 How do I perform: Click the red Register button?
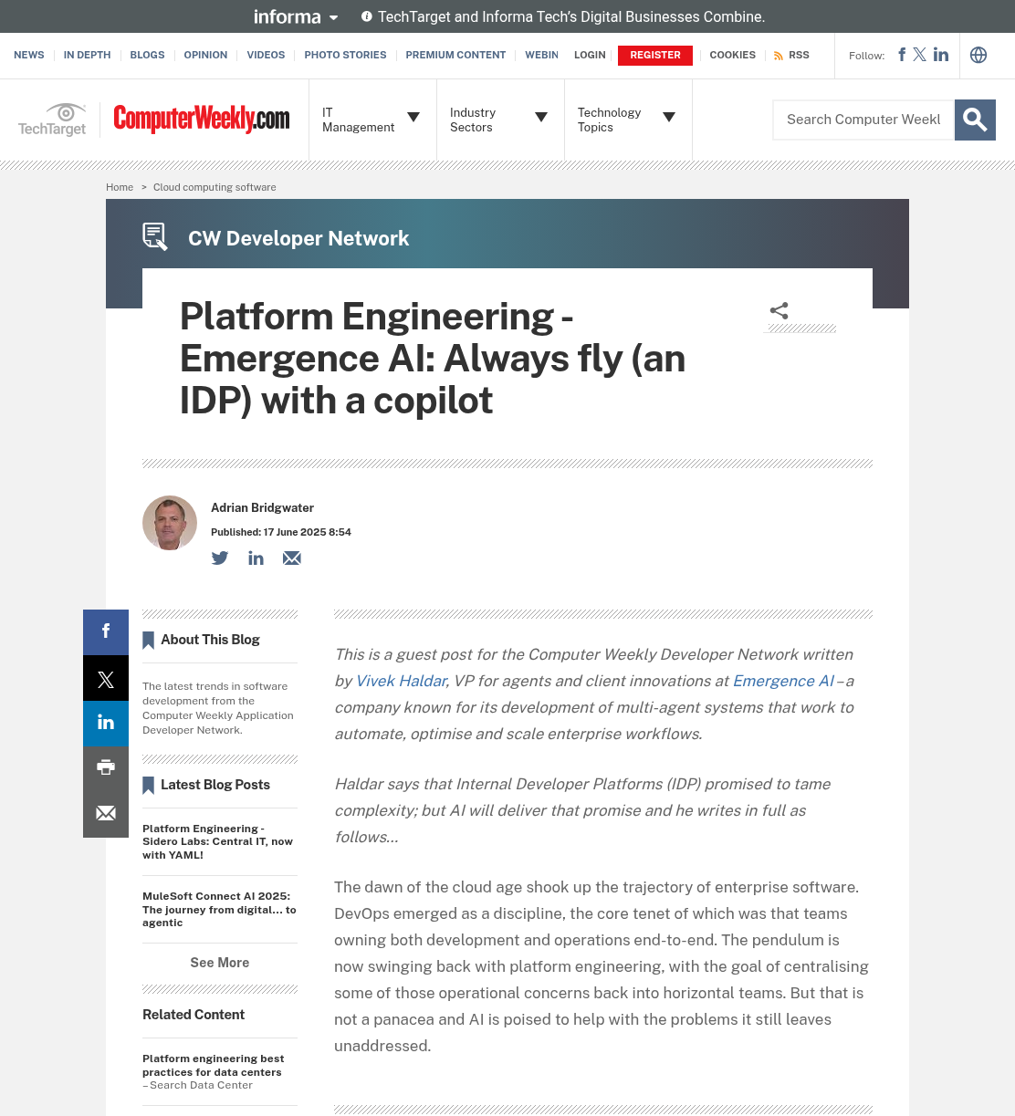click(x=655, y=55)
